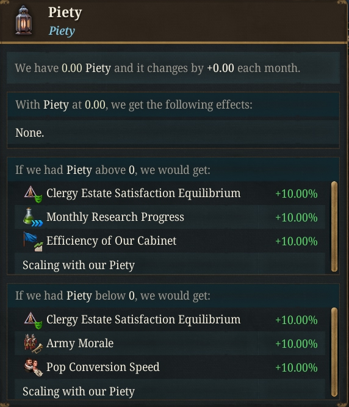The height and width of the screenshot is (407, 349).
Task: Click the Clergy Estate Satisfaction icon under Piety below 0
Action: pyautogui.click(x=33, y=320)
